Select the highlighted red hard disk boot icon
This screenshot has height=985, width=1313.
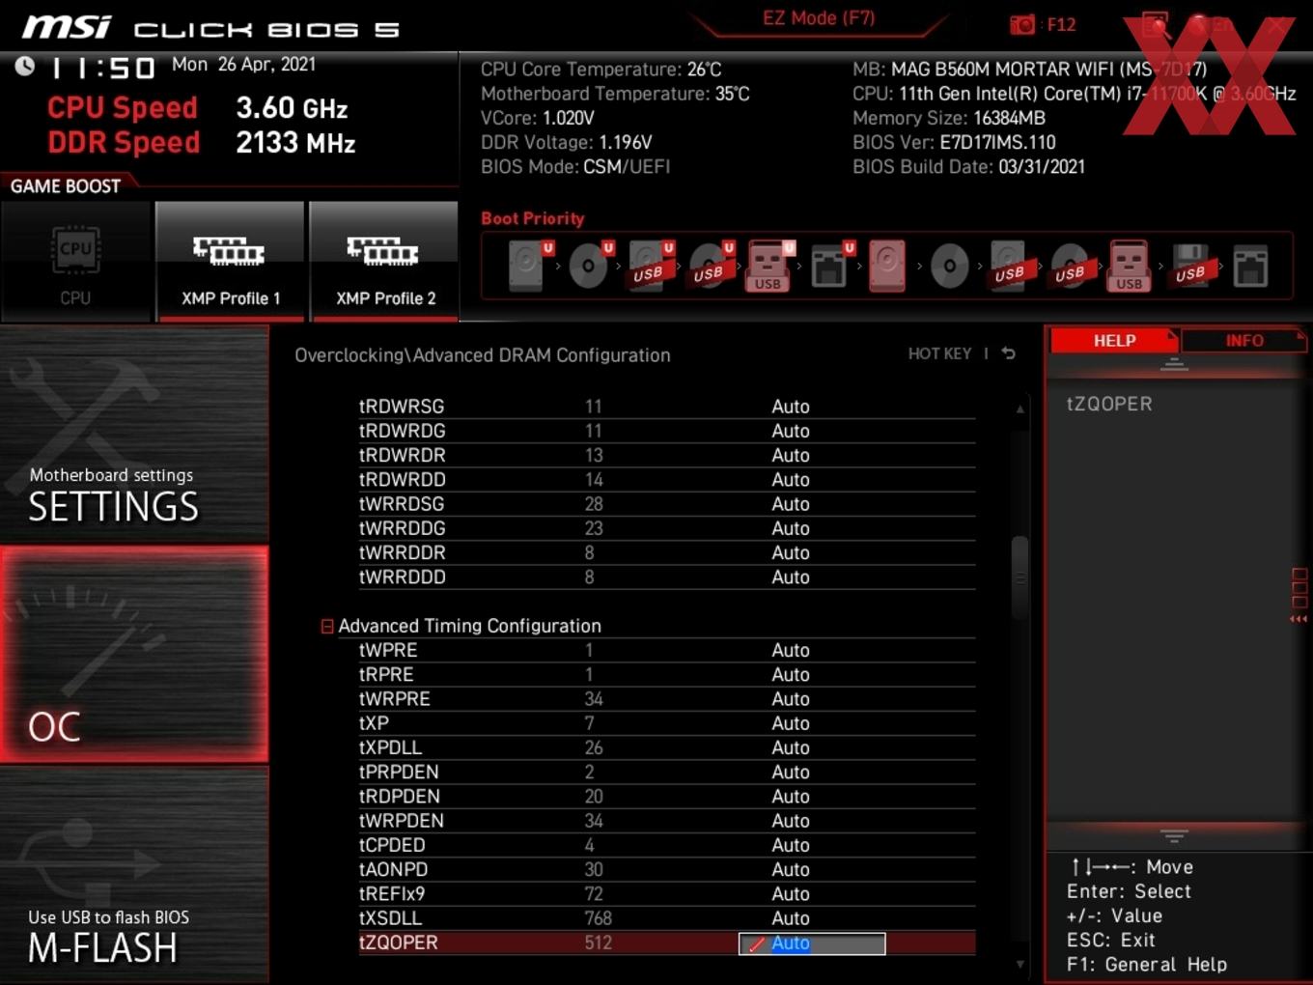(x=887, y=266)
